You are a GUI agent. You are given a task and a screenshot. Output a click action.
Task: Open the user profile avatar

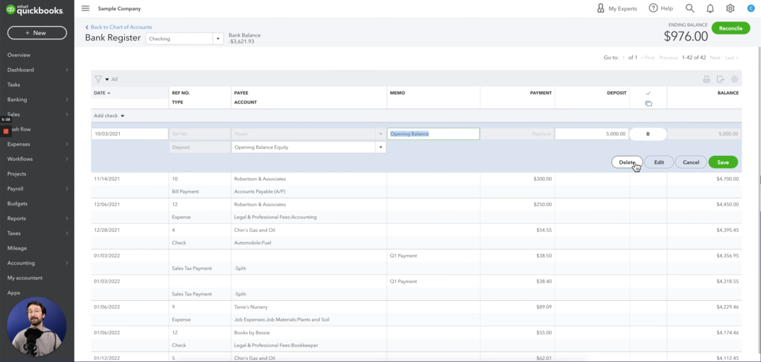[751, 8]
